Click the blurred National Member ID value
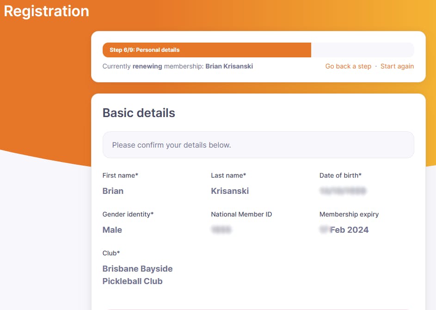 coord(221,230)
